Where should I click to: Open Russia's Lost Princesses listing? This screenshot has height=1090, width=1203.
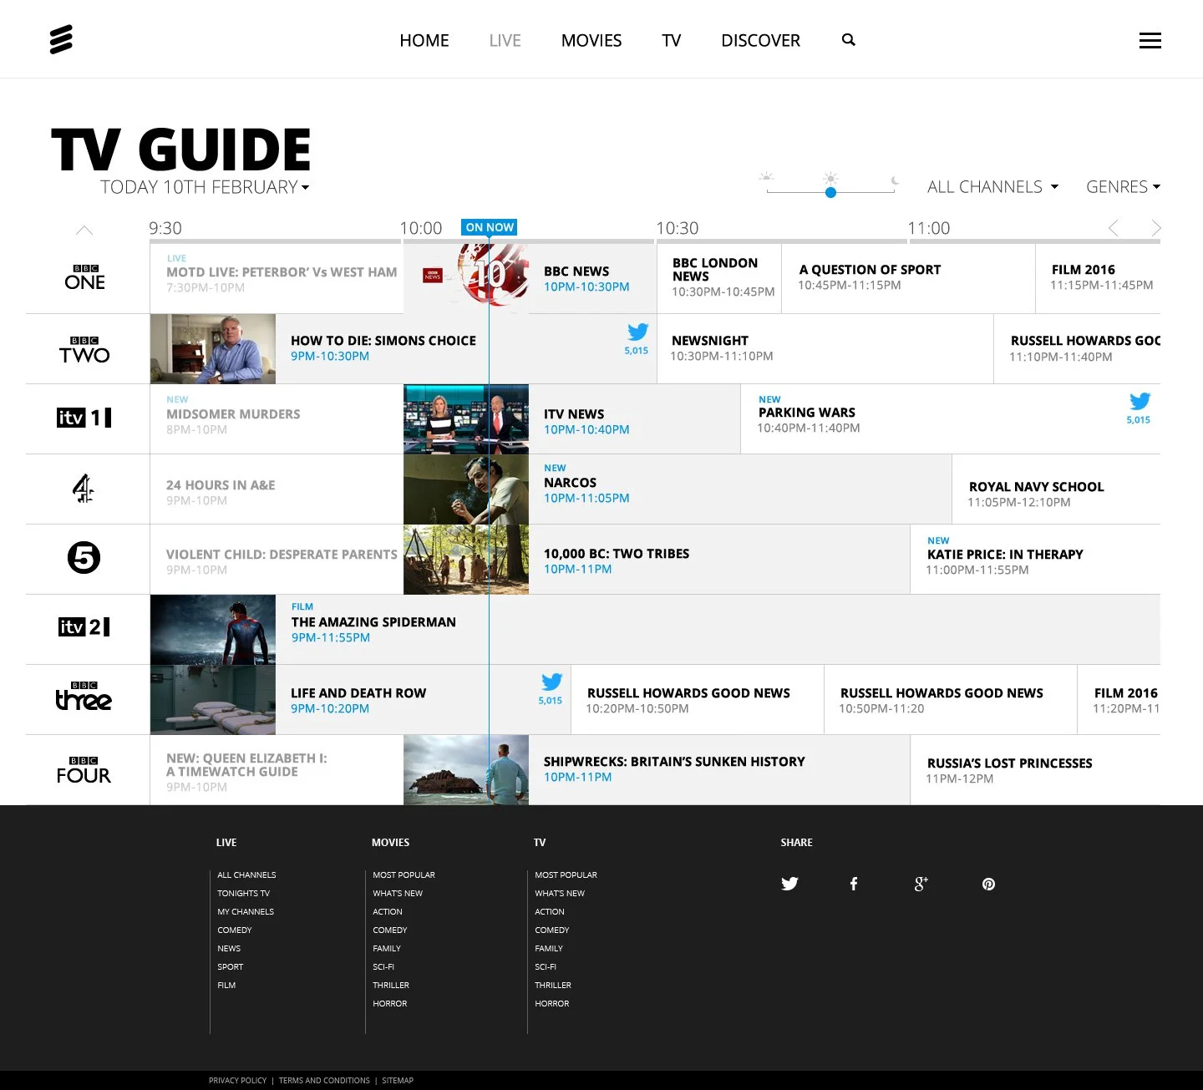[x=1035, y=770]
